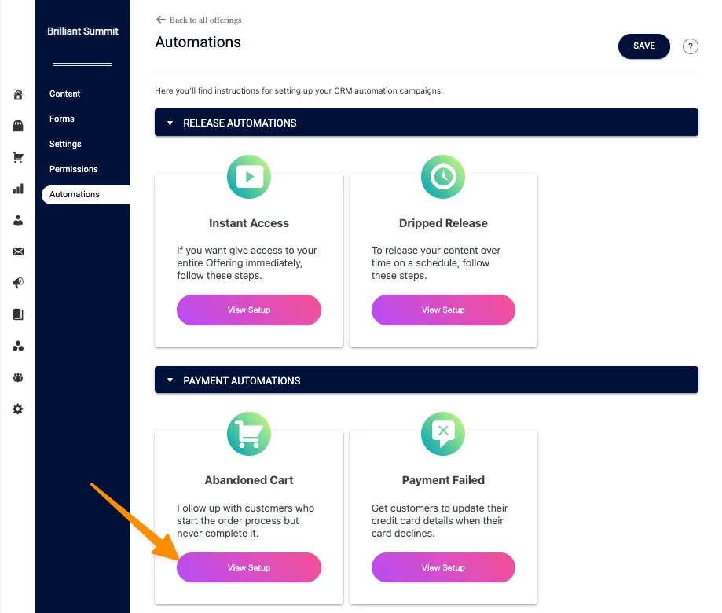Viewport: 722px width, 613px height.
Task: View setup for Dripped Release
Action: [443, 310]
